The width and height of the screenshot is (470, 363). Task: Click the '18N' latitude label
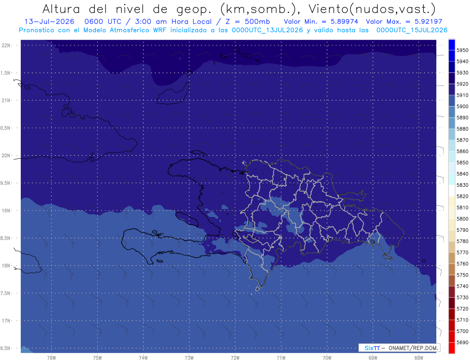[x=7, y=265]
